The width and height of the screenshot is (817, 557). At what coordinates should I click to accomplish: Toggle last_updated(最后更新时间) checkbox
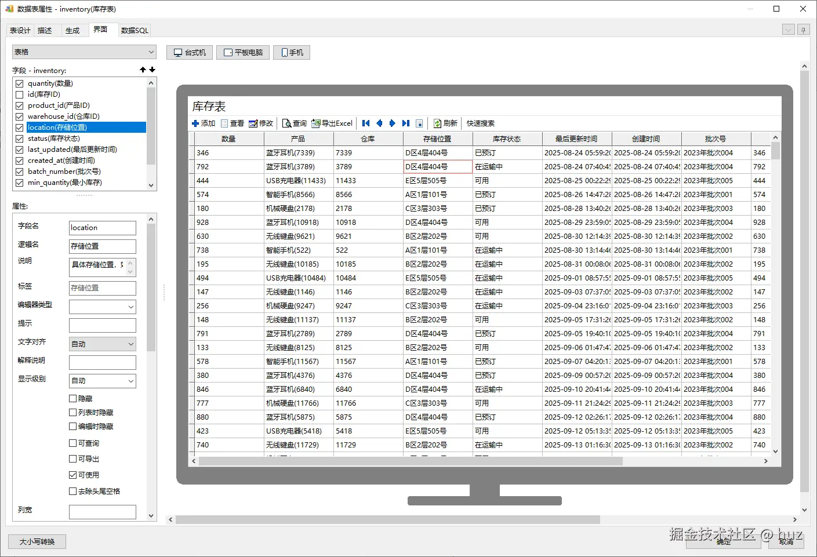pos(20,150)
